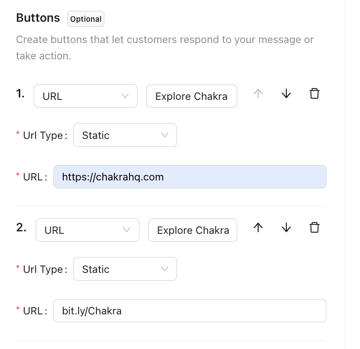360x349 pixels.
Task: Move the second button down
Action: pyautogui.click(x=286, y=227)
